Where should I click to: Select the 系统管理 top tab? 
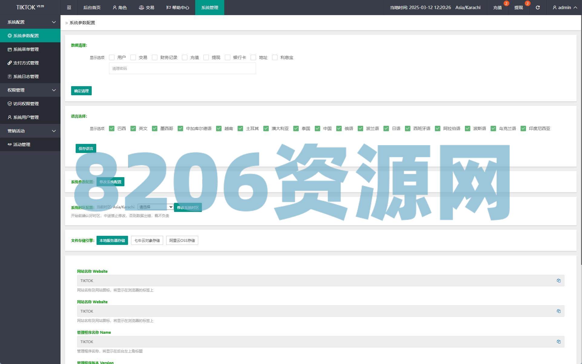pos(210,8)
